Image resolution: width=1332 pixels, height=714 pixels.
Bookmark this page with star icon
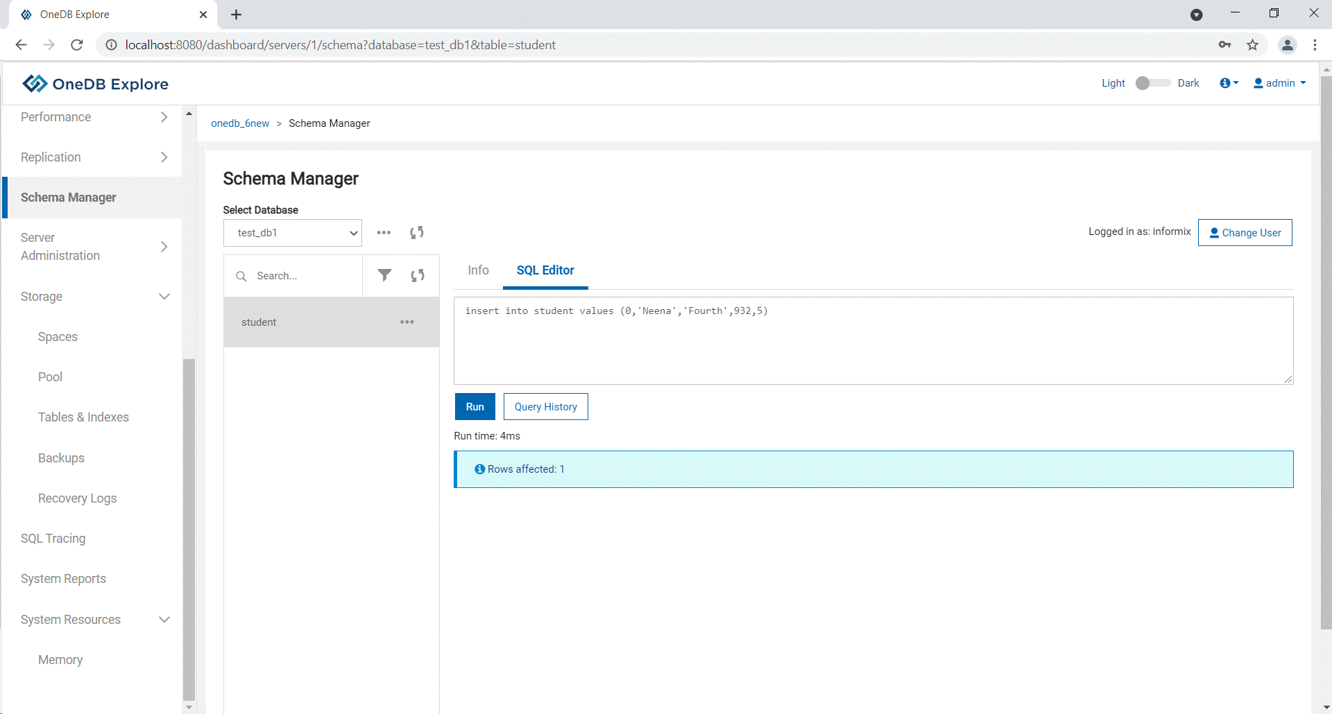[1252, 45]
